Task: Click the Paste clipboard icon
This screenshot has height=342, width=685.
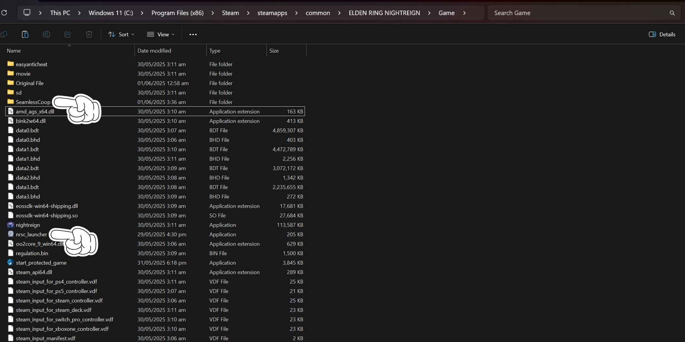Action: click(25, 34)
